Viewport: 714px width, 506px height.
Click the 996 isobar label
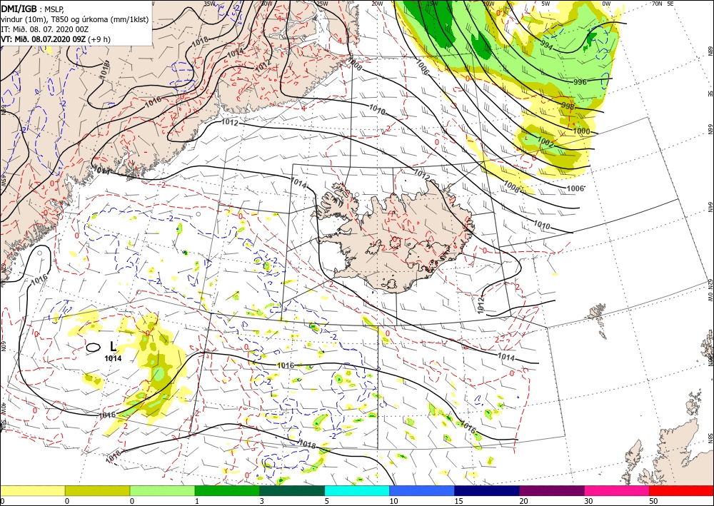pos(580,82)
